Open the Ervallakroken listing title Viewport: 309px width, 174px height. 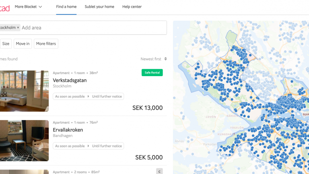tap(68, 130)
